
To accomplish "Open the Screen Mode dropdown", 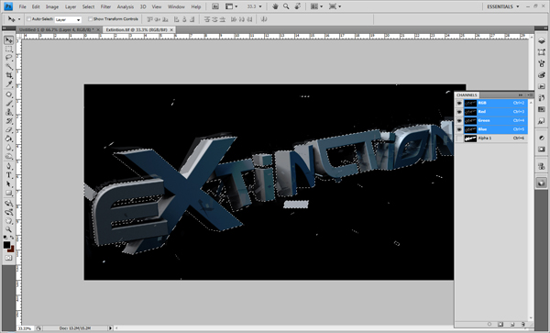I will [335, 6].
